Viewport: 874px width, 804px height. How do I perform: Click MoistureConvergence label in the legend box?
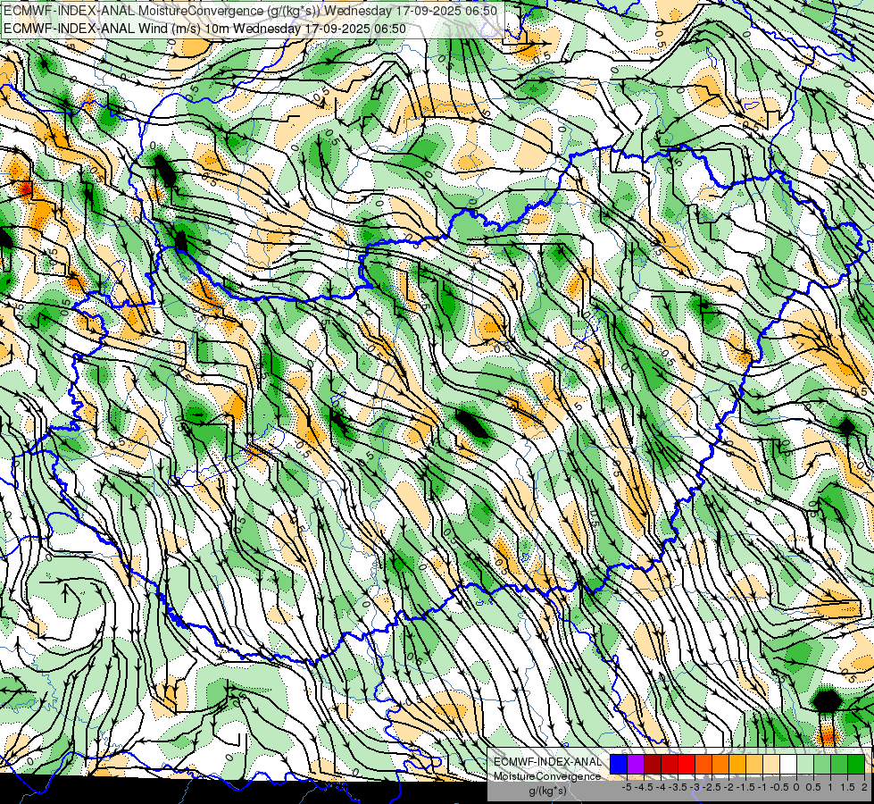tap(547, 776)
